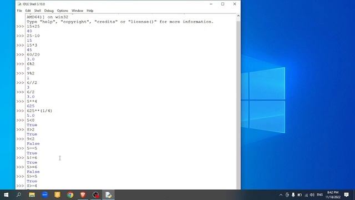Image resolution: width=355 pixels, height=200 pixels.
Task: Click the result '625'
Action: click(x=31, y=106)
